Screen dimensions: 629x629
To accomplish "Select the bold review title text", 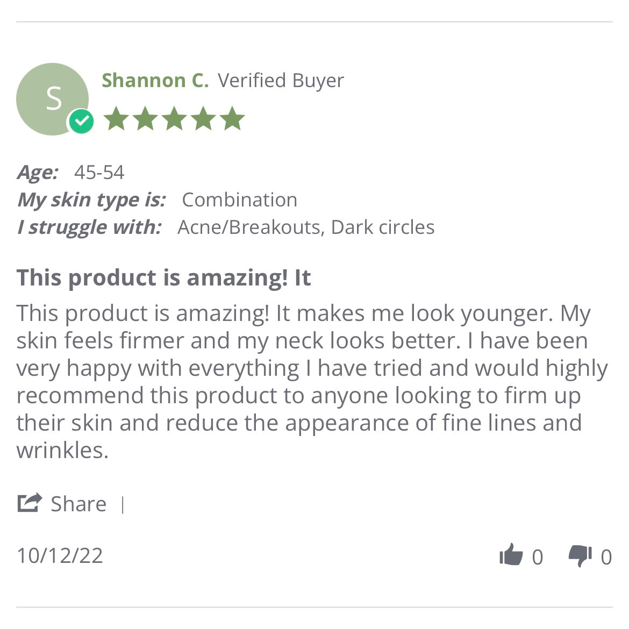I will [164, 278].
